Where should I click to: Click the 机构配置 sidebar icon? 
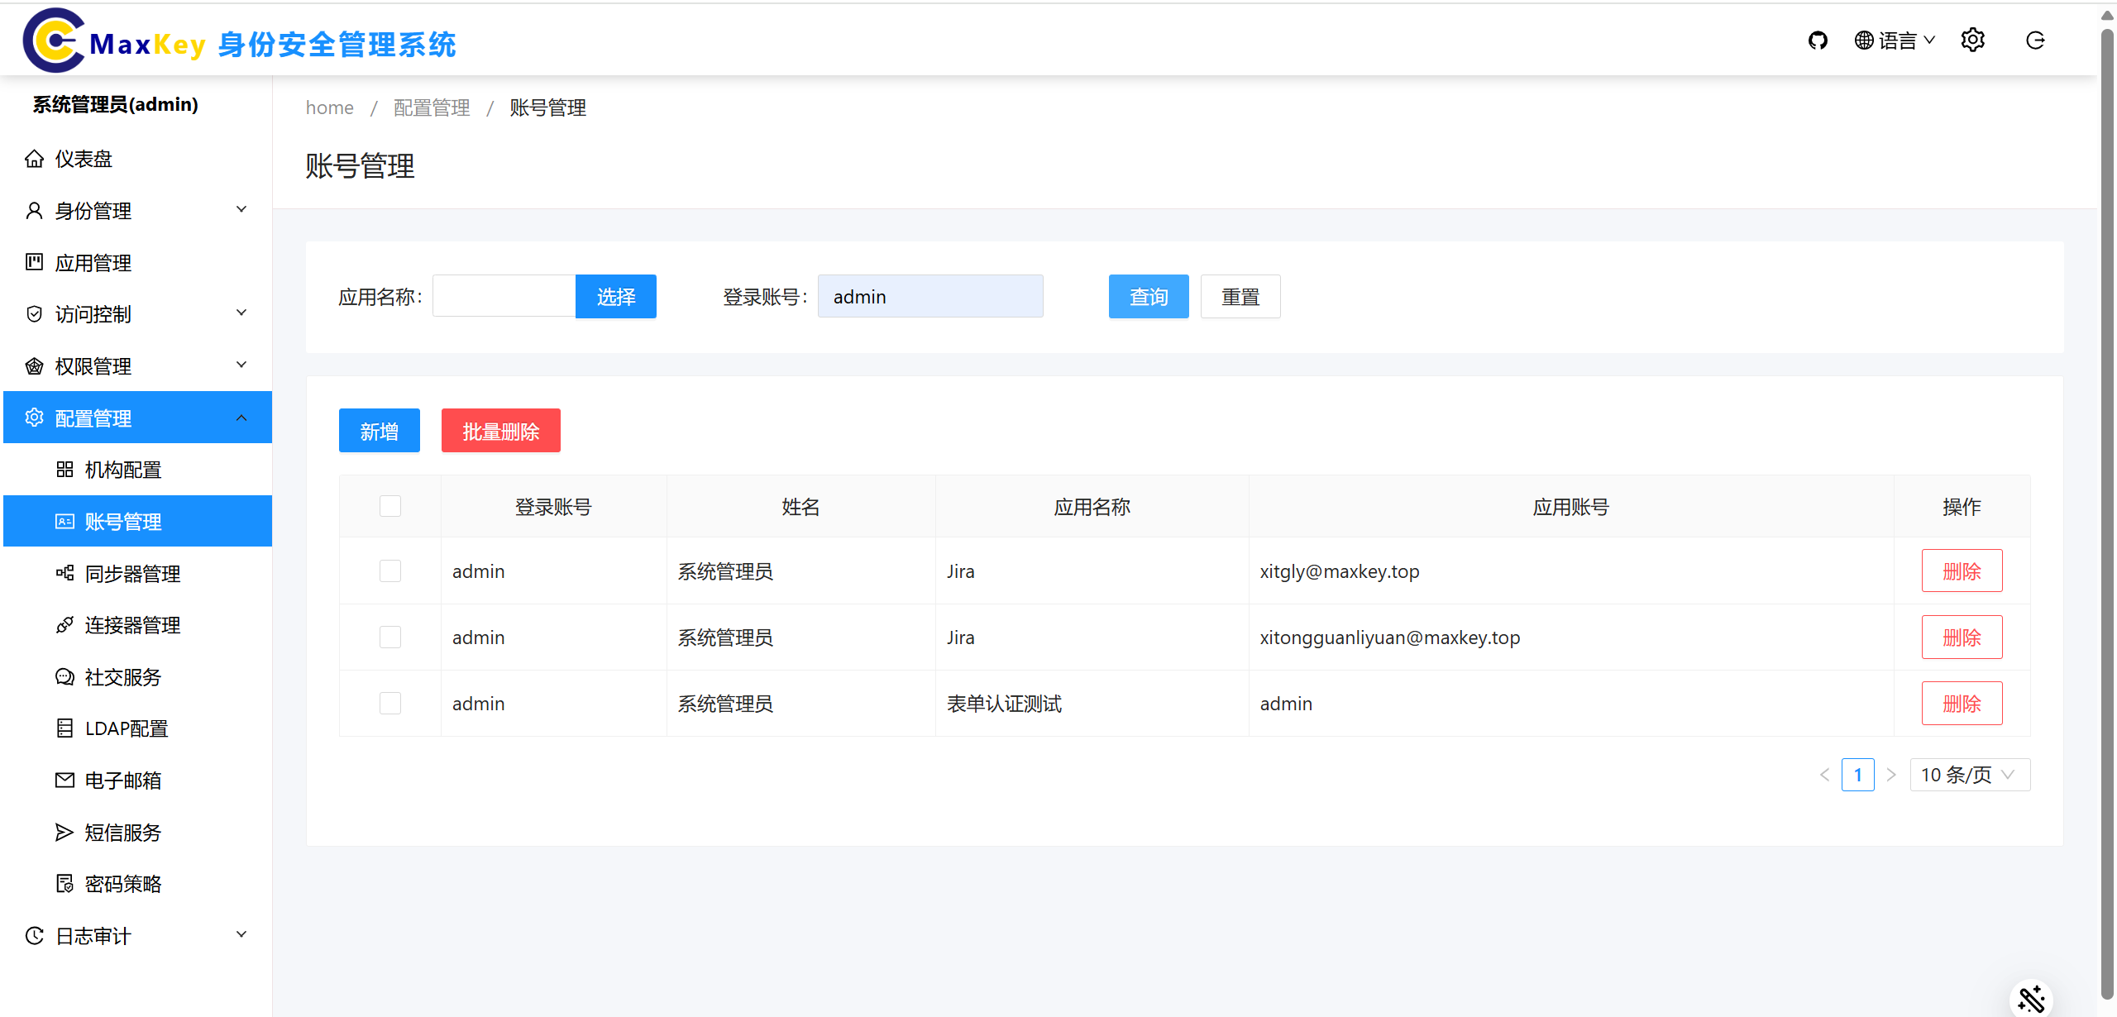tap(65, 469)
